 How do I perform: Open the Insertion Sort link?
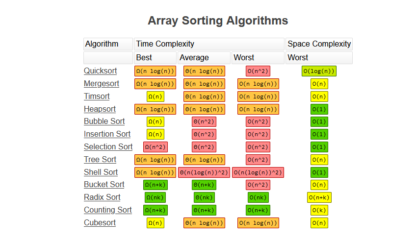point(107,134)
